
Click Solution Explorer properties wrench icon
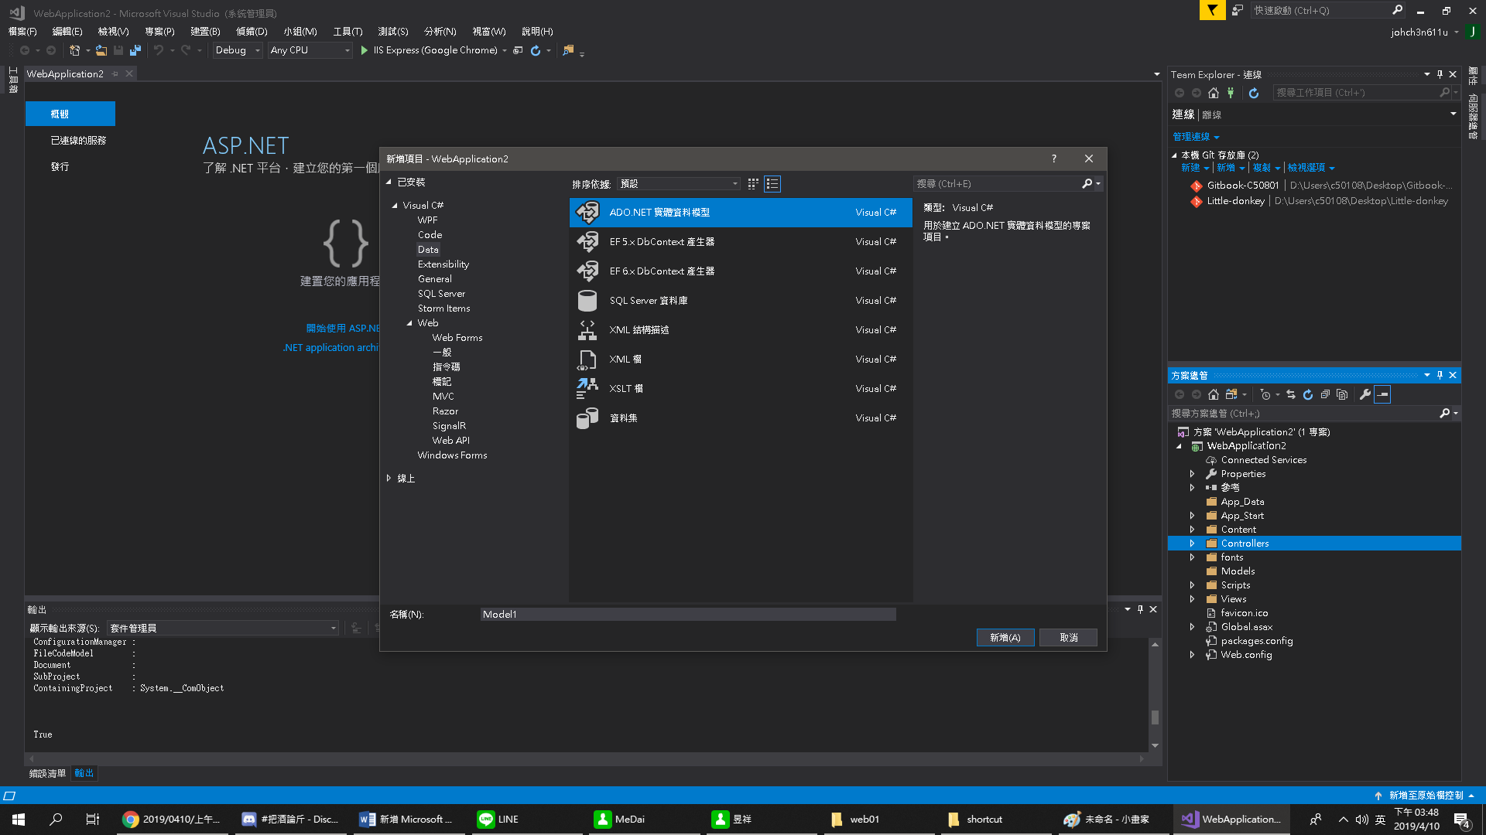1365,394
